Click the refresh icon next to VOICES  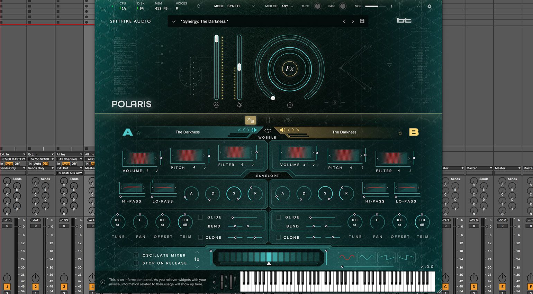click(198, 6)
